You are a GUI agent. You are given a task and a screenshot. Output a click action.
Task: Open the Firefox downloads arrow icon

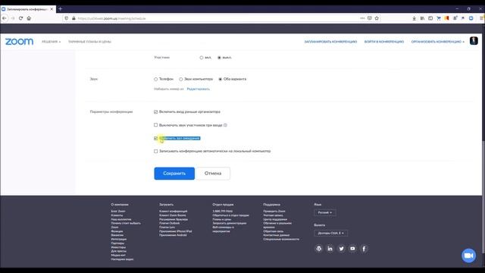(x=414, y=18)
